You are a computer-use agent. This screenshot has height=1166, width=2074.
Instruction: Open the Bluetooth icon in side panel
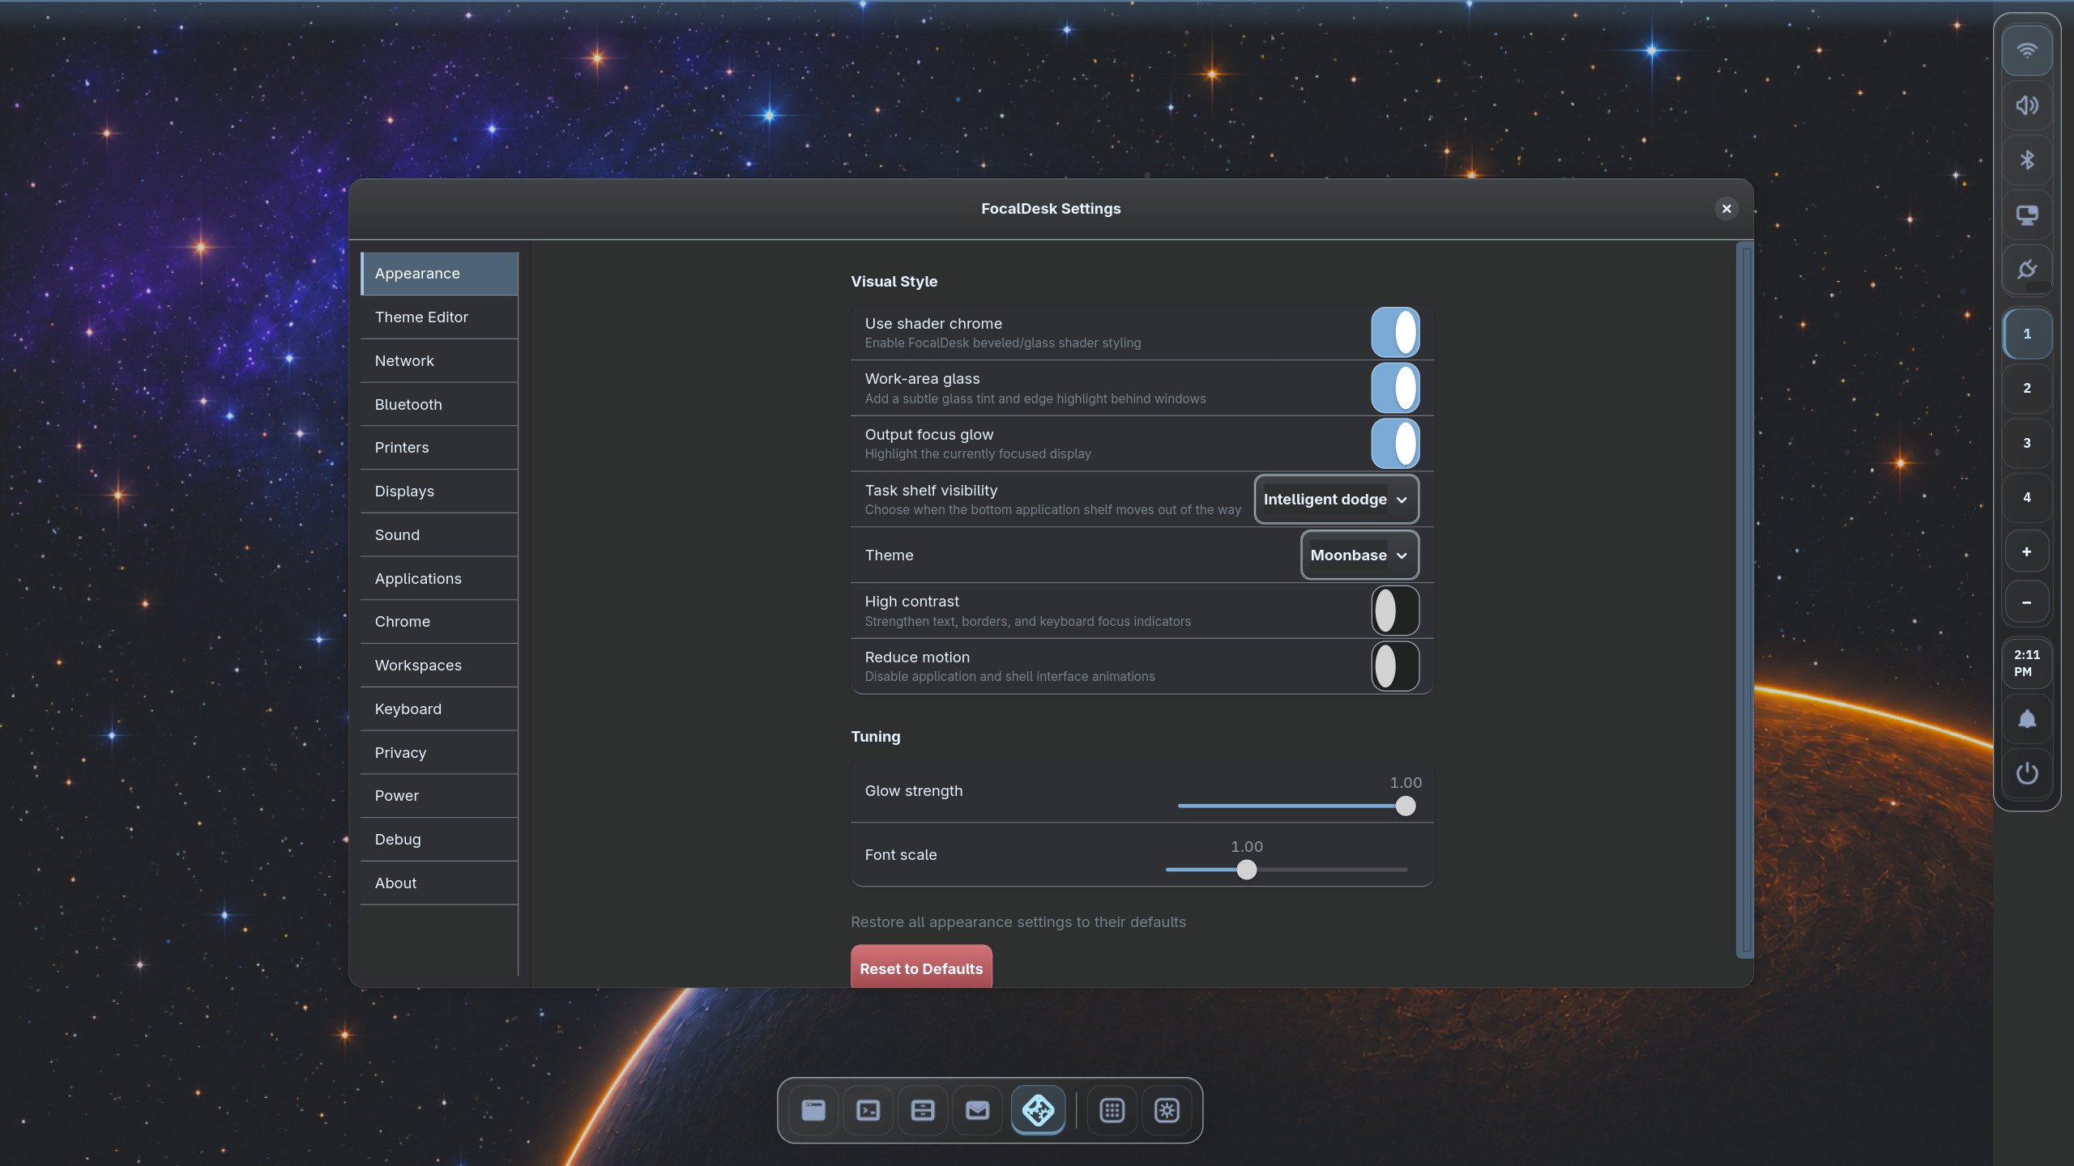[x=2027, y=160]
